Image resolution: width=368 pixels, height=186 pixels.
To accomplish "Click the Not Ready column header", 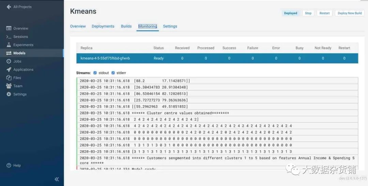I will point(323,48).
